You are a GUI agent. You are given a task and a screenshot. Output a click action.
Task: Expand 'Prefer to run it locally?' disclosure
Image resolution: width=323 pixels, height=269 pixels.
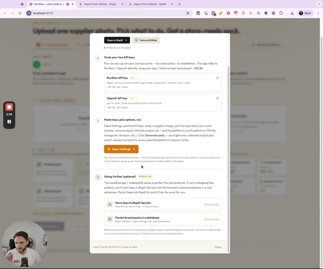pyautogui.click(x=118, y=48)
